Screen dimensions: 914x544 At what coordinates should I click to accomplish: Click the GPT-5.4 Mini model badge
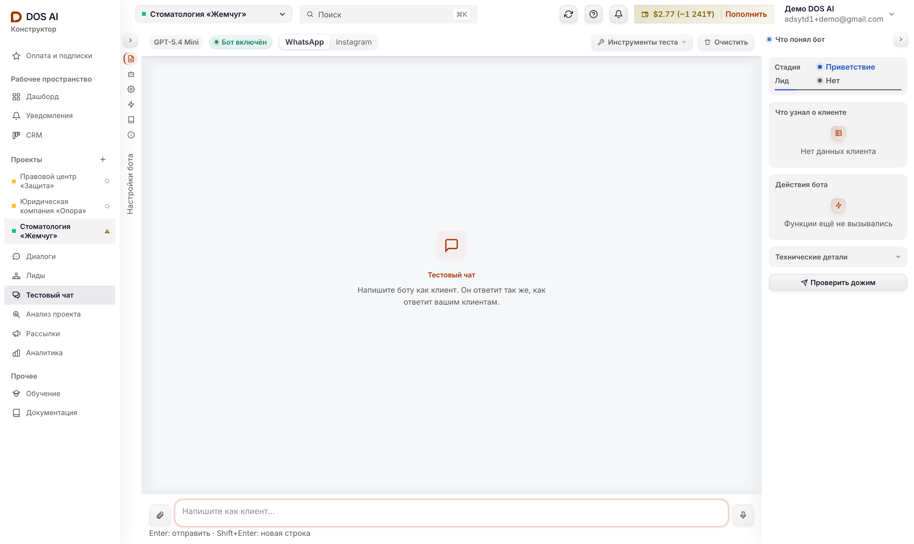click(x=176, y=42)
